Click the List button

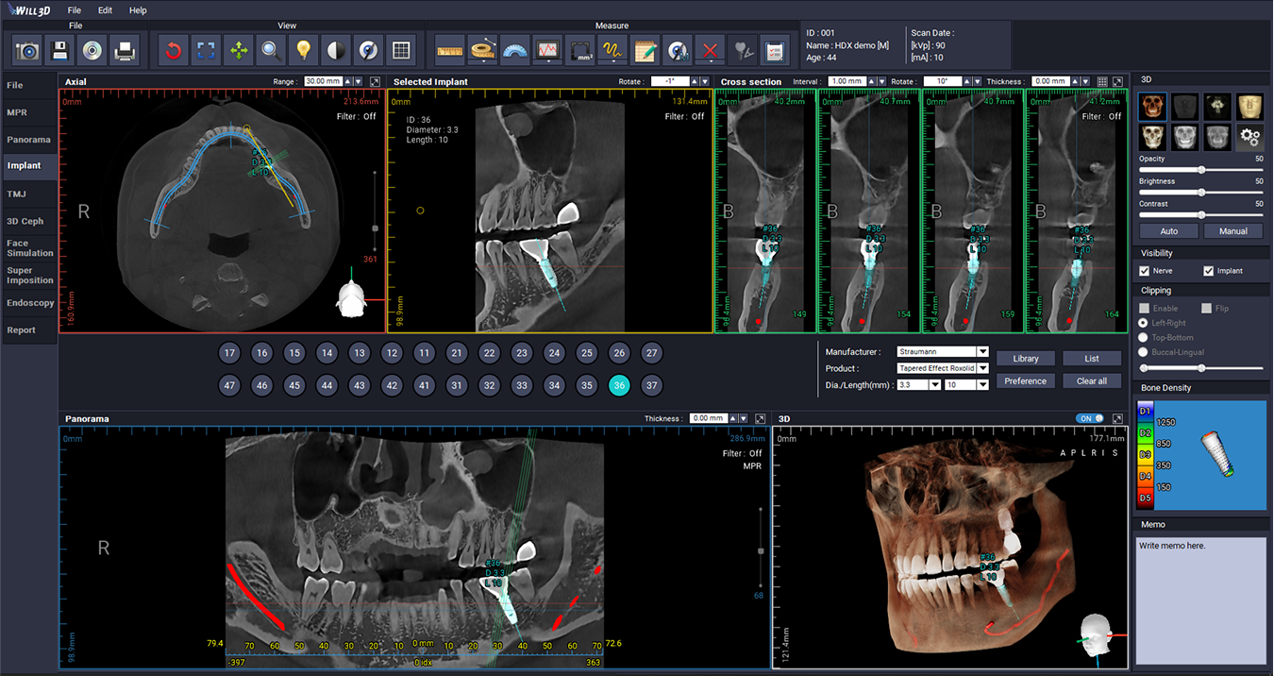pyautogui.click(x=1092, y=359)
